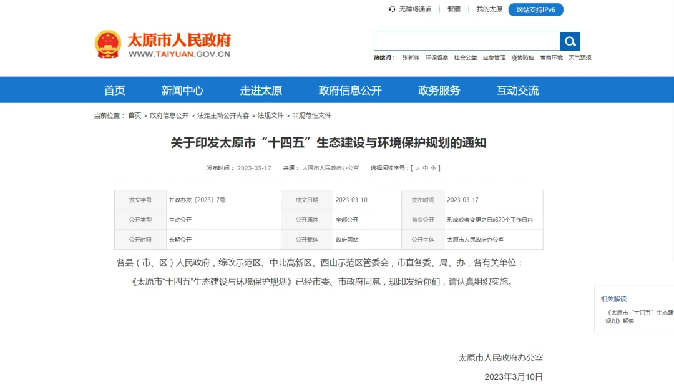Click hot search term 环保督察
This screenshot has width=674, height=387.
(x=437, y=57)
